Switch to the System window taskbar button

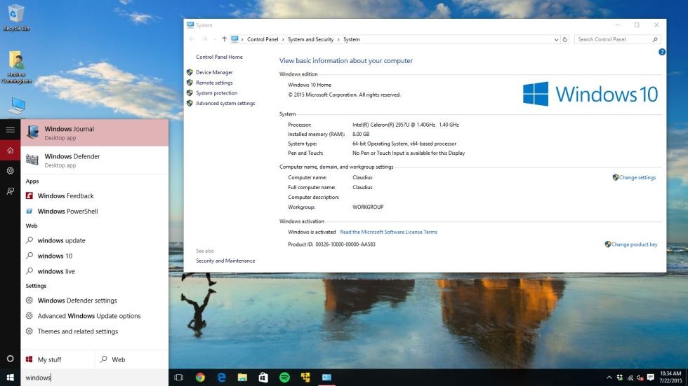(x=327, y=378)
